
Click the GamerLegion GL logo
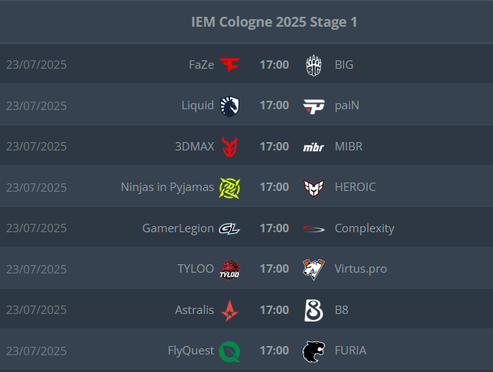[x=229, y=228]
